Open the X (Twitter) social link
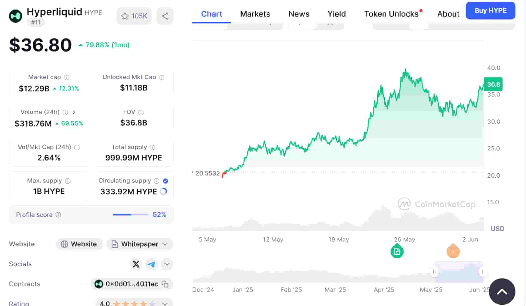The image size is (526, 306). click(x=136, y=264)
